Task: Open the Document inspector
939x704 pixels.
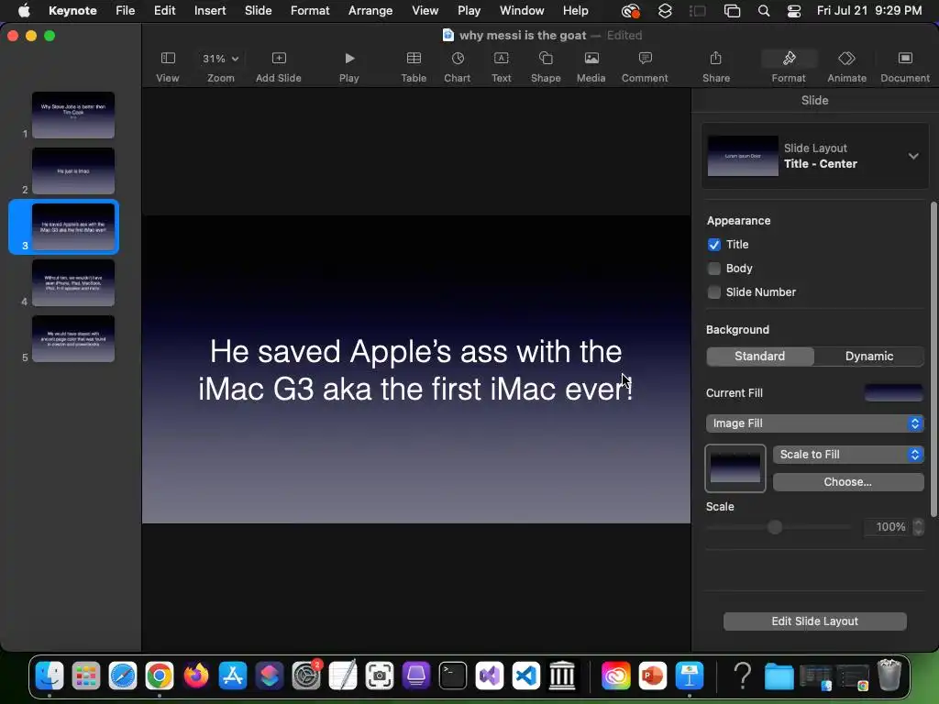Action: pos(905,66)
